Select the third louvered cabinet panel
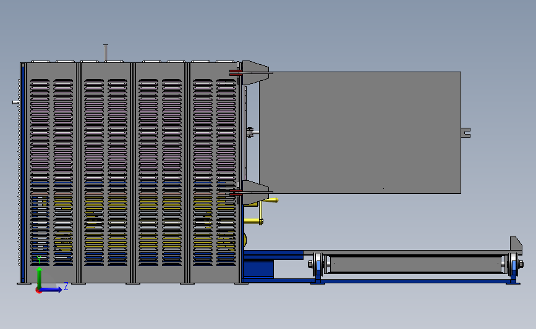 tap(160, 172)
